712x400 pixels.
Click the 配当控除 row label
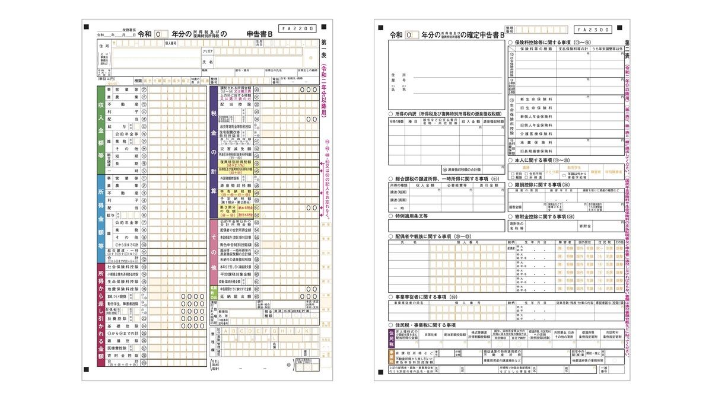point(236,104)
